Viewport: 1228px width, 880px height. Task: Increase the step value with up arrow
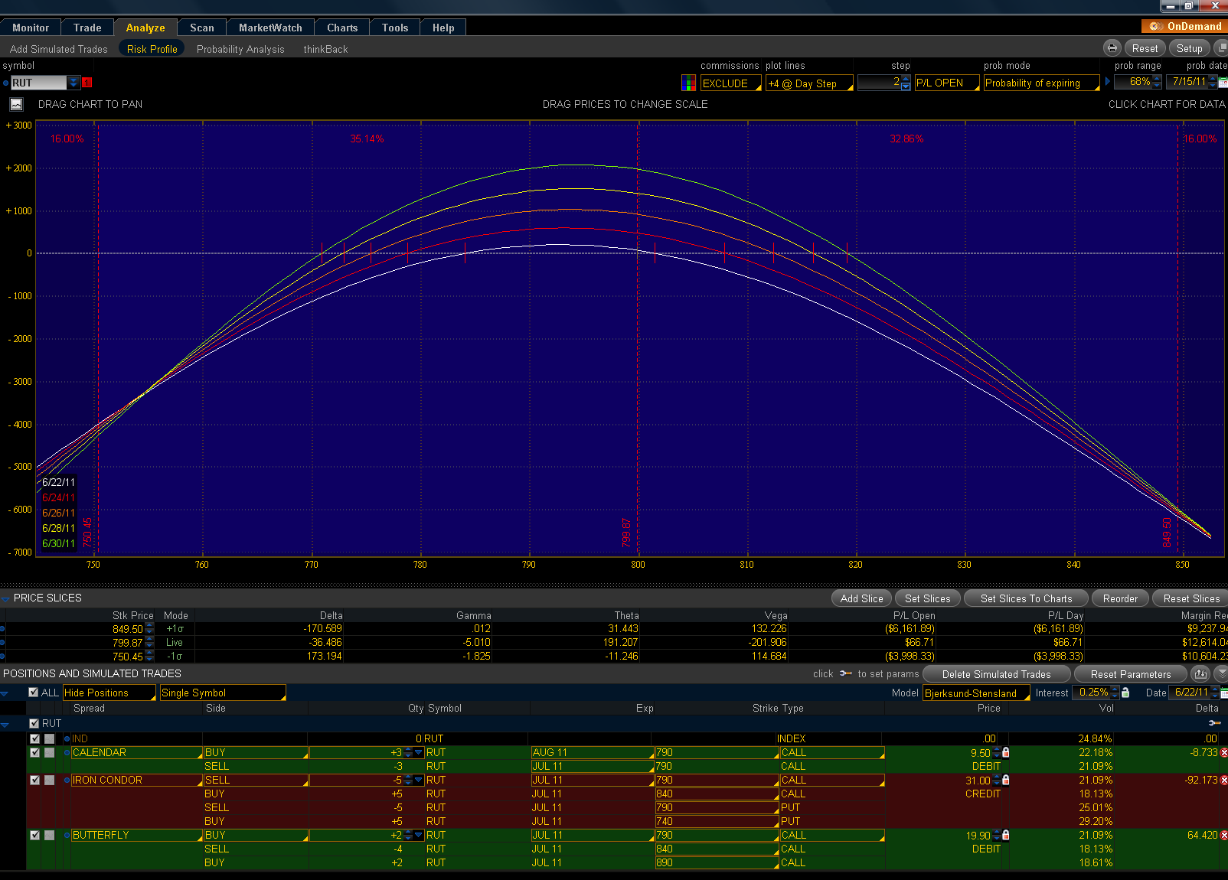(x=906, y=78)
